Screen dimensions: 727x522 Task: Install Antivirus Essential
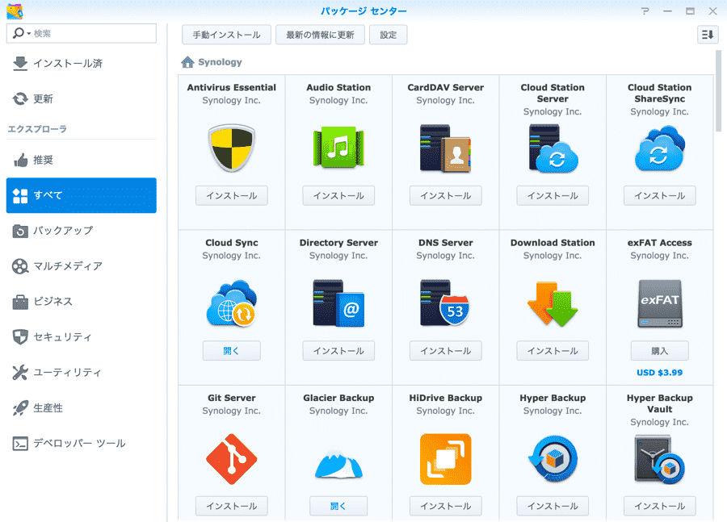click(x=231, y=195)
